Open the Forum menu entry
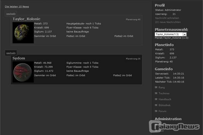Screen dimensions: 203x135 [x=162, y=111]
